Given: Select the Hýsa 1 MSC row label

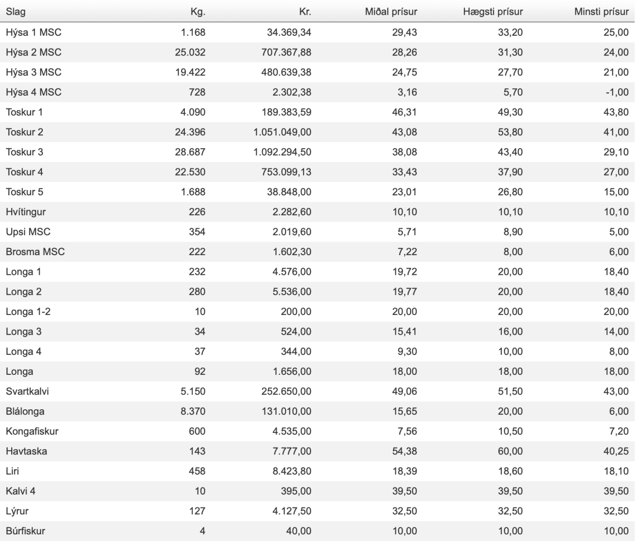Looking at the screenshot, I should 33,32.
